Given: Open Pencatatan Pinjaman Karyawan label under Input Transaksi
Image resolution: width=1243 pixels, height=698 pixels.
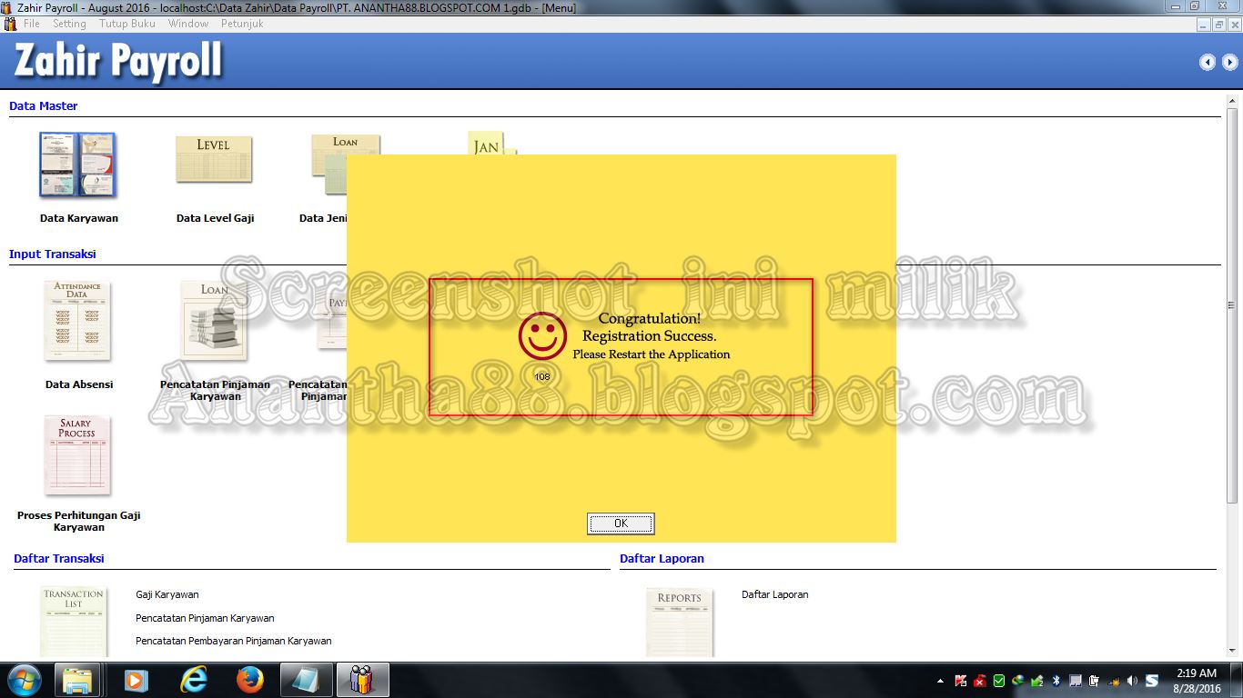Looking at the screenshot, I should 216,390.
